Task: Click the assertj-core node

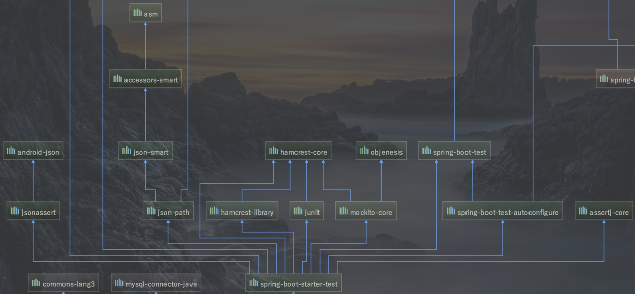Action: click(x=604, y=212)
